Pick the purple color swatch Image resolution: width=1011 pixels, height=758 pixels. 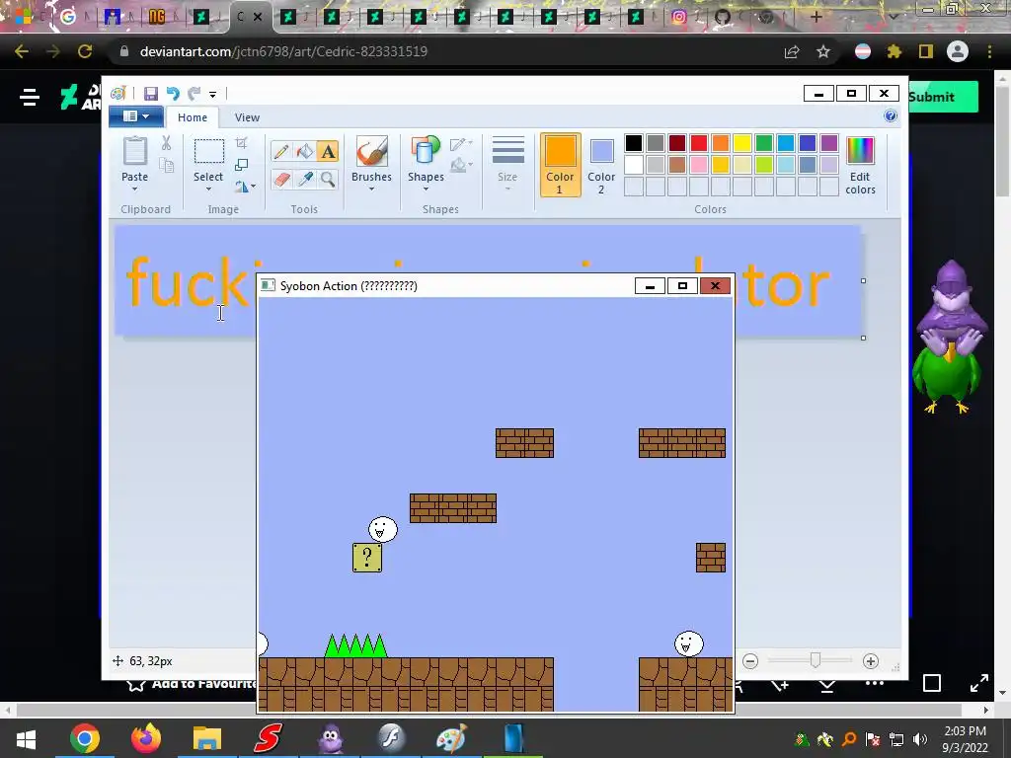pos(829,142)
